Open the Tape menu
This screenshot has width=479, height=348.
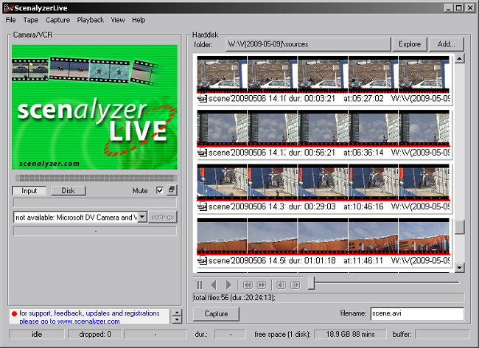31,20
